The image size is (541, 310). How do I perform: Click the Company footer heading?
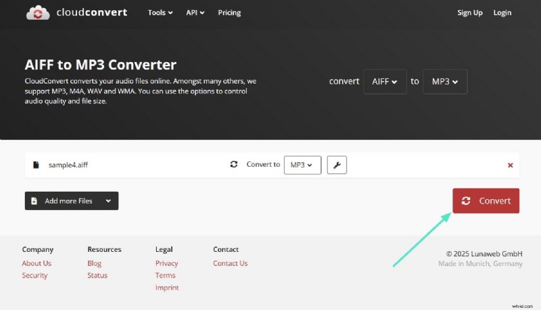click(x=38, y=249)
